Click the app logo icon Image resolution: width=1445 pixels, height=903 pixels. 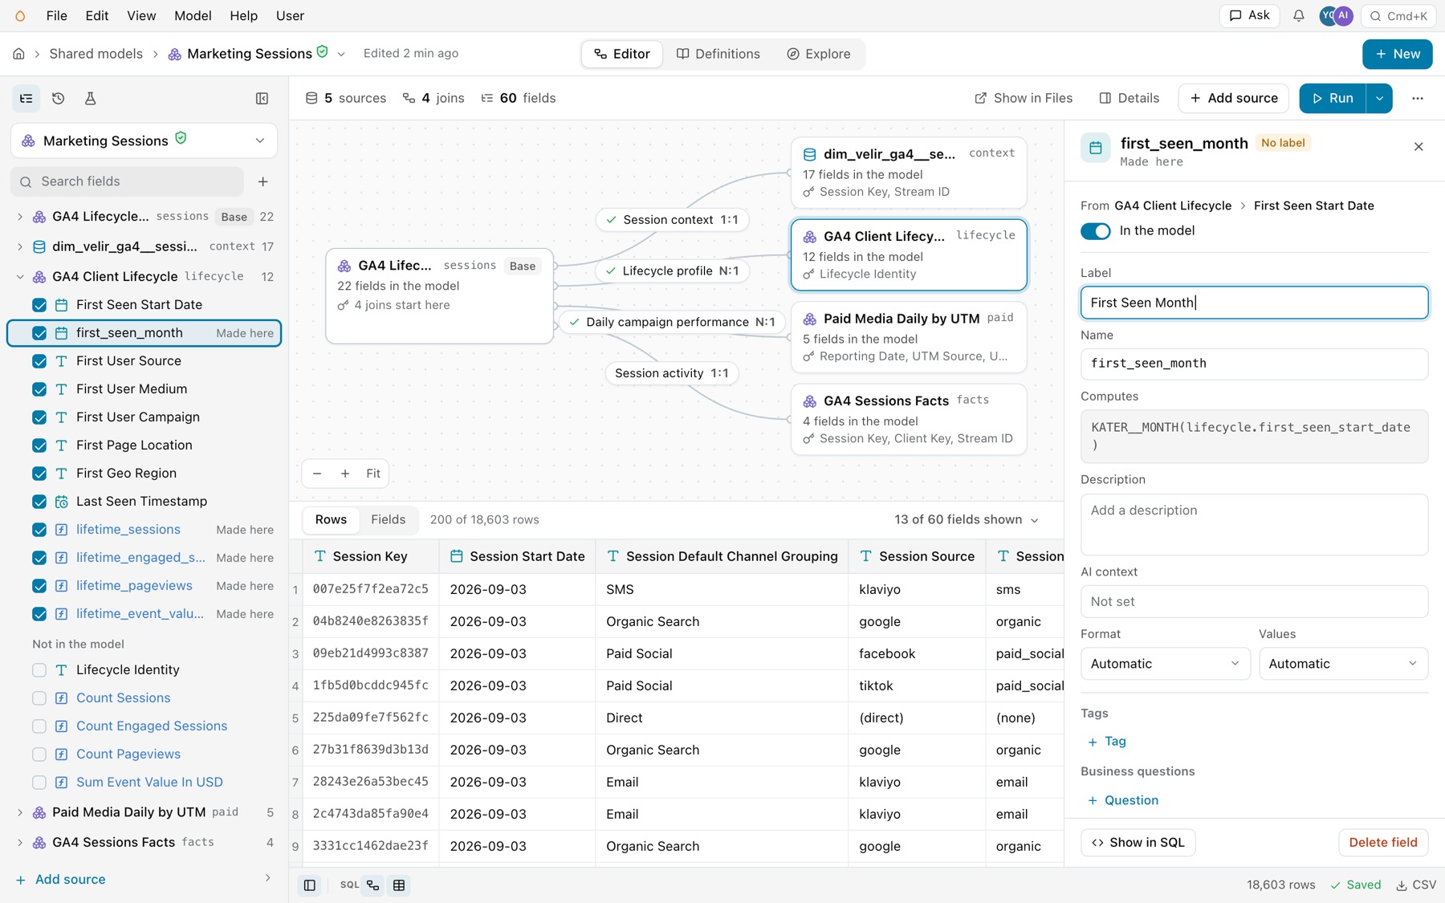coord(21,15)
